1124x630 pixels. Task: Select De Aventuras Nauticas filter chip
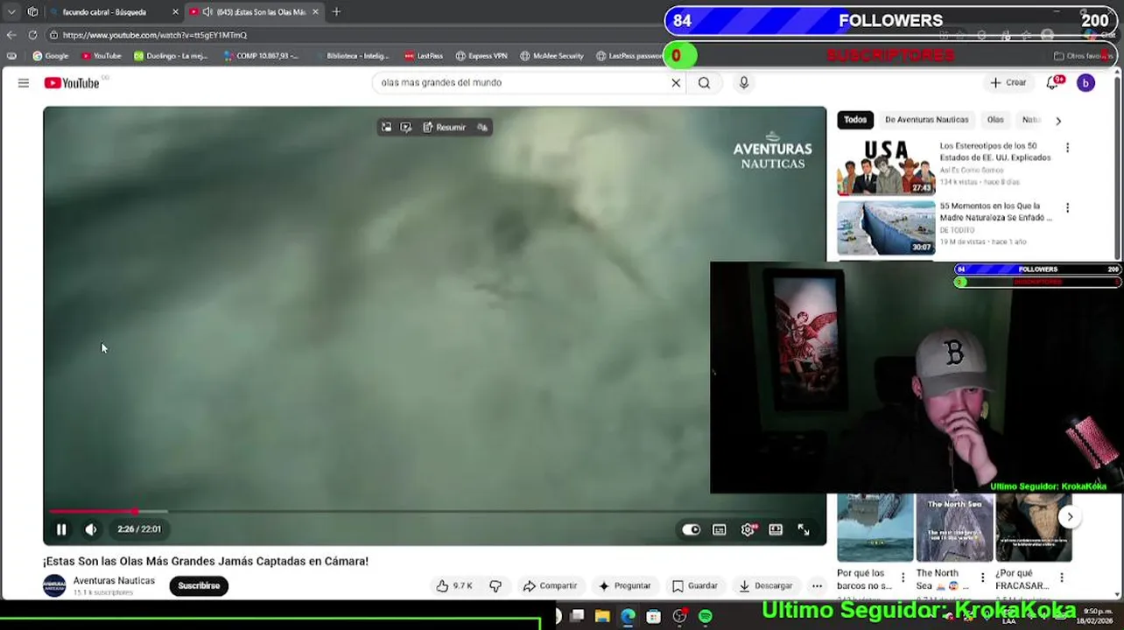tap(926, 120)
